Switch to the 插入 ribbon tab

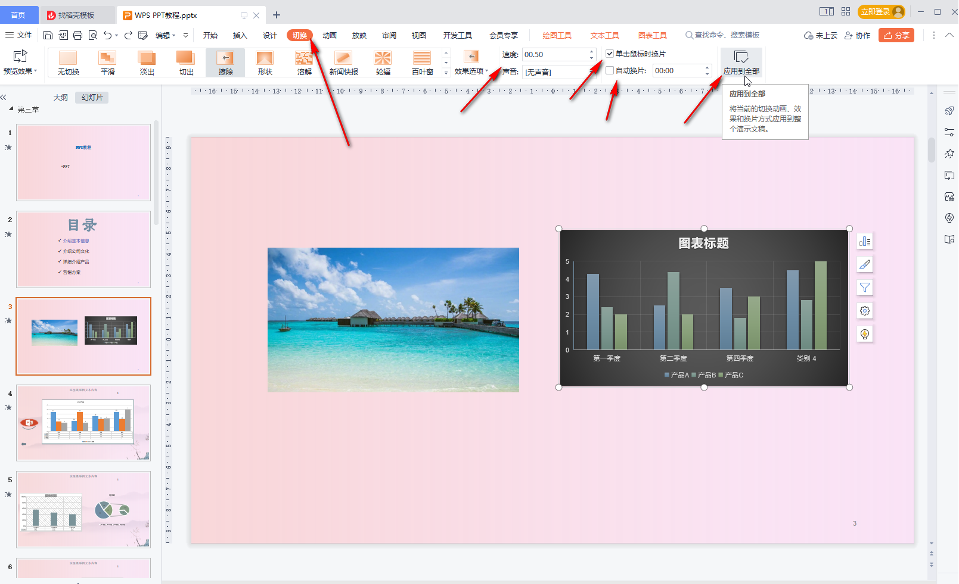240,35
